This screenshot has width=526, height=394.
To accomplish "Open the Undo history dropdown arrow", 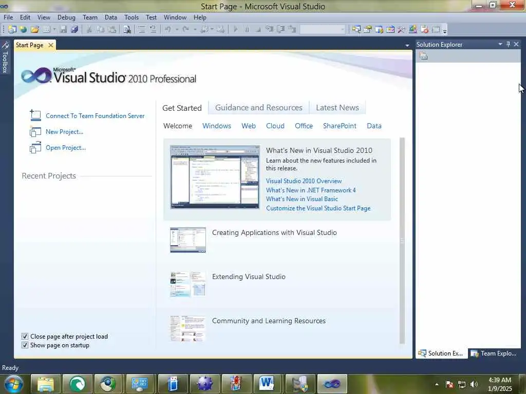I will tap(177, 29).
